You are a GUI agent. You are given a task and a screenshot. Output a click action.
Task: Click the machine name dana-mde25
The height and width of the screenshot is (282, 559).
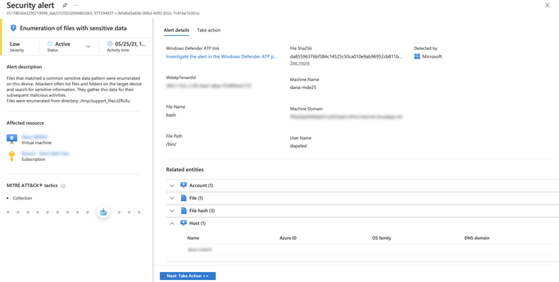303,87
